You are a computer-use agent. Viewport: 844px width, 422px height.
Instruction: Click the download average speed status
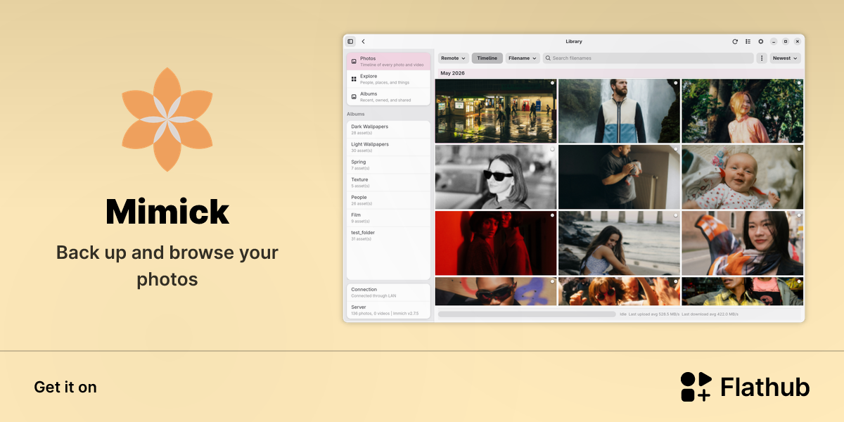tap(710, 314)
